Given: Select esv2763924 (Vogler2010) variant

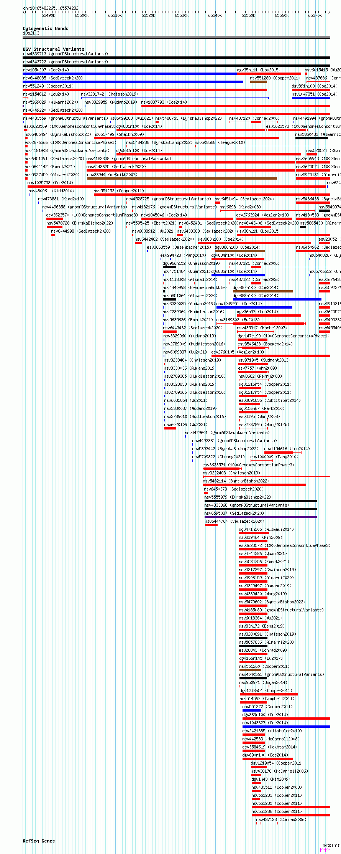Looking at the screenshot, I should coord(262,215).
